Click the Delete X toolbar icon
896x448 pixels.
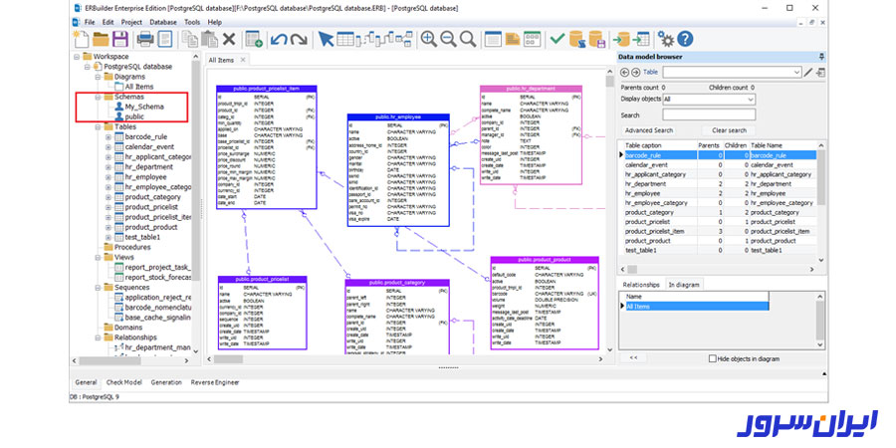pos(229,39)
